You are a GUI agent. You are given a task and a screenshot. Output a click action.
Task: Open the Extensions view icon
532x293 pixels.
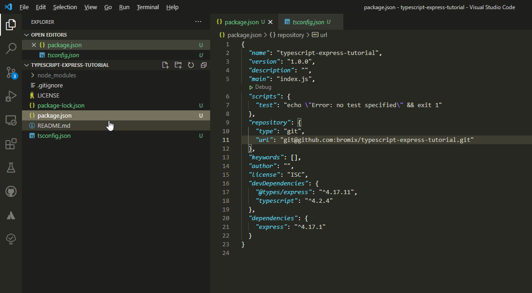tap(11, 144)
